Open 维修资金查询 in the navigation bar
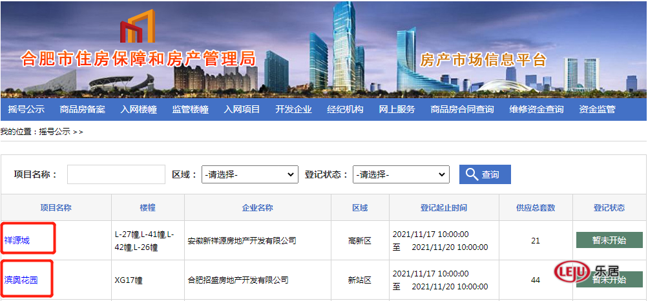This screenshot has width=648, height=301. 536,109
